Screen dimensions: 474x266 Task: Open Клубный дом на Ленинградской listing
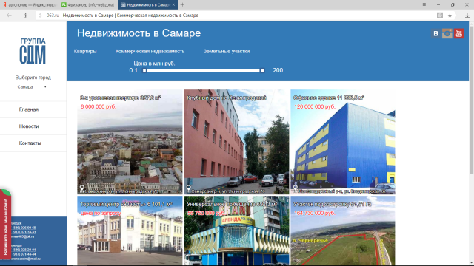tap(236, 142)
